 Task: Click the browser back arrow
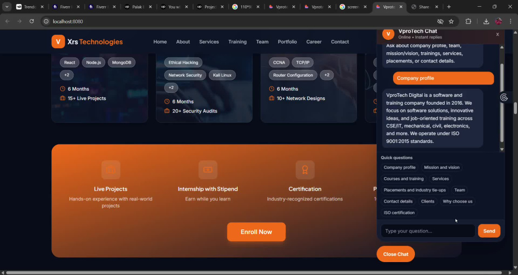pyautogui.click(x=7, y=21)
